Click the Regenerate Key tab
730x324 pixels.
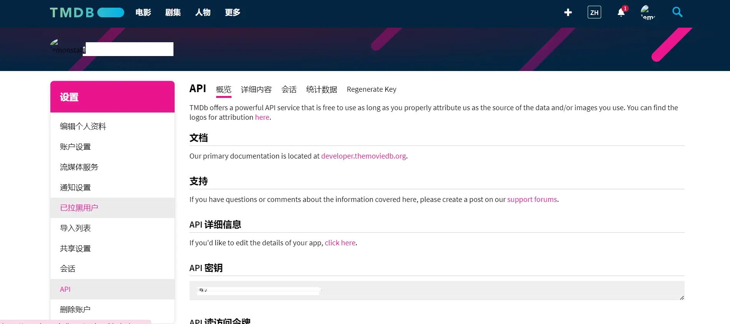(372, 89)
